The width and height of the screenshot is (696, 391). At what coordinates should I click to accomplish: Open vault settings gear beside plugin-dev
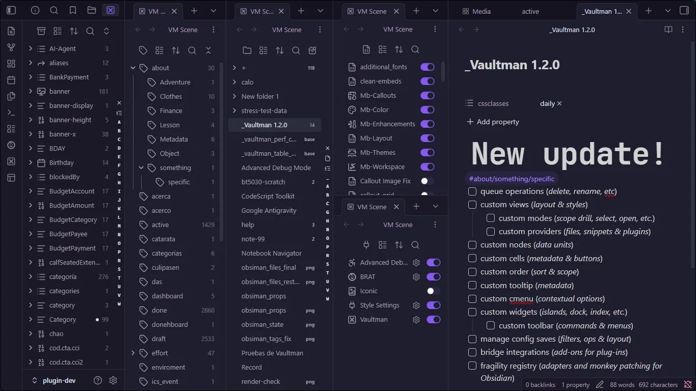click(113, 380)
